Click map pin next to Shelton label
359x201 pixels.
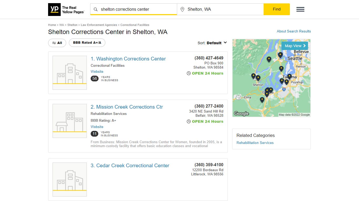(258, 78)
